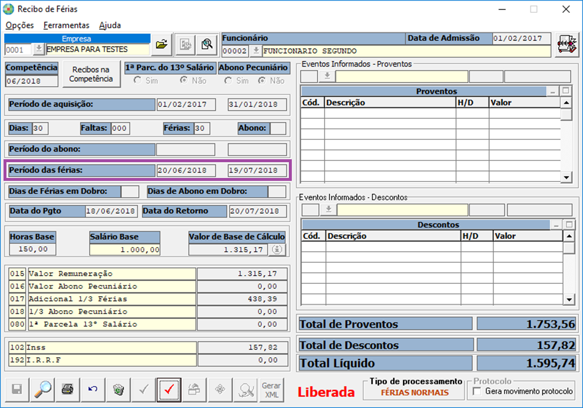The height and width of the screenshot is (408, 583).
Task: Click the printer icon to print receipt
Action: pos(67,389)
